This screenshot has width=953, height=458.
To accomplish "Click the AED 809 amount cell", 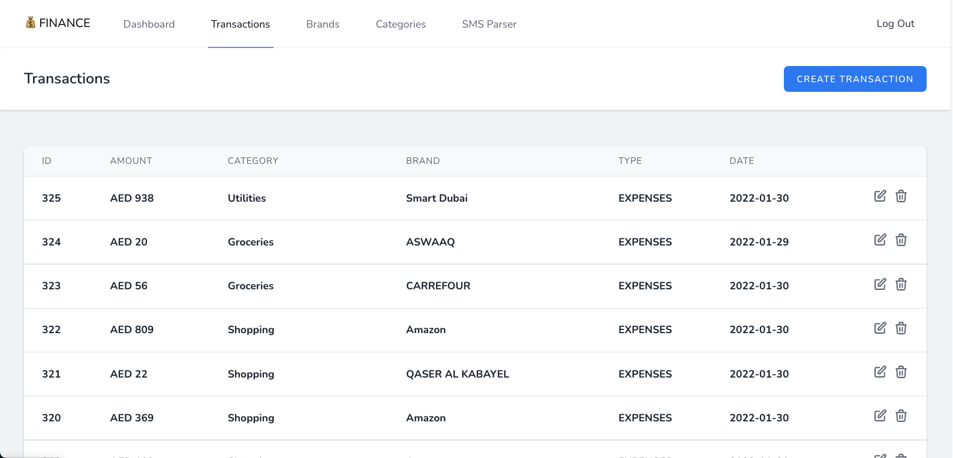I will pos(132,330).
